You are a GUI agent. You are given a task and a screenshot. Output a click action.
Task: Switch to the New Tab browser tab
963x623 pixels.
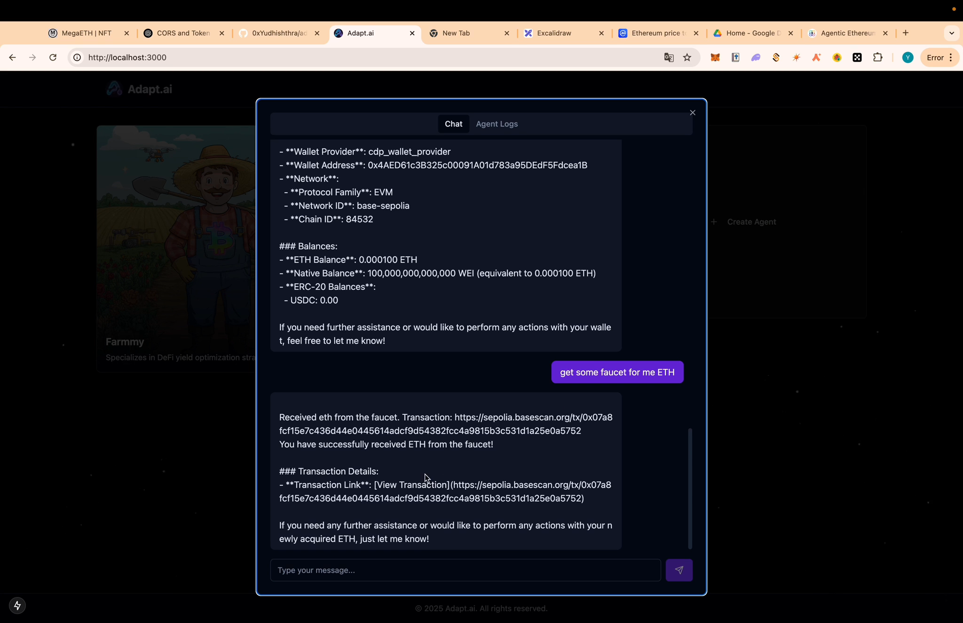coord(456,33)
